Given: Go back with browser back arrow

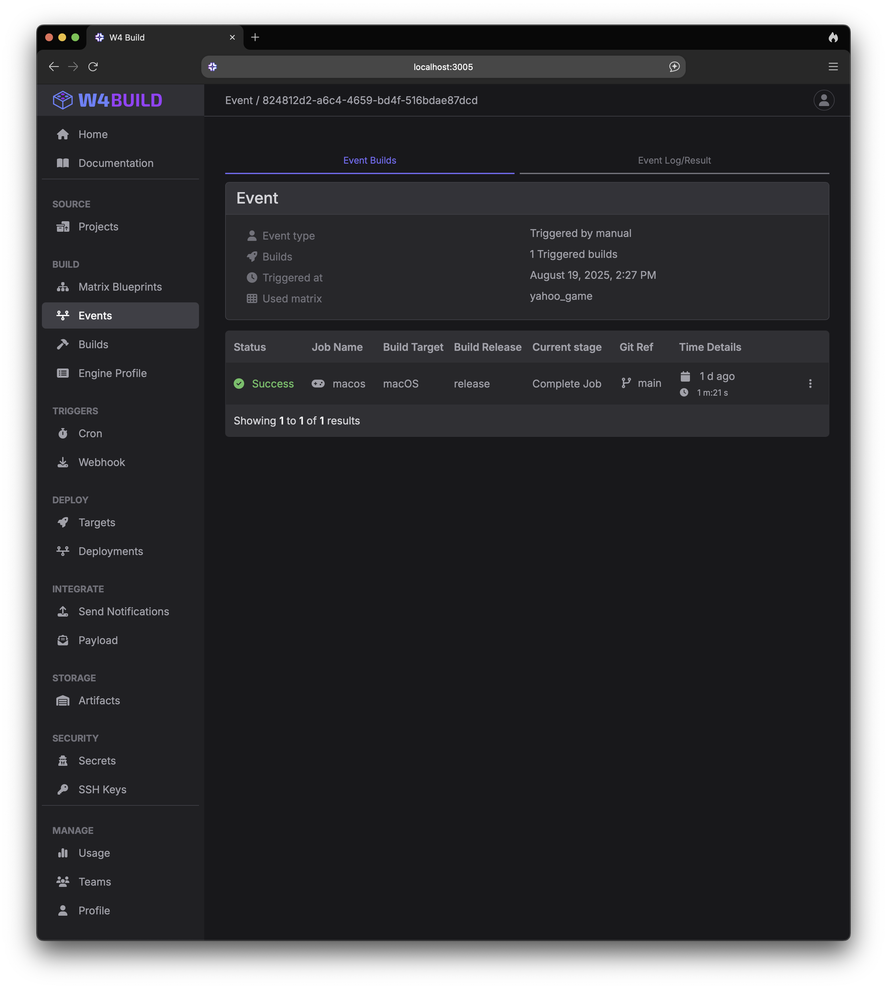Looking at the screenshot, I should (x=54, y=66).
